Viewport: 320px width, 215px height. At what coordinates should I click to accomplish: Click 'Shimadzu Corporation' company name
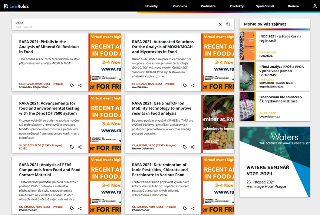click(x=34, y=87)
